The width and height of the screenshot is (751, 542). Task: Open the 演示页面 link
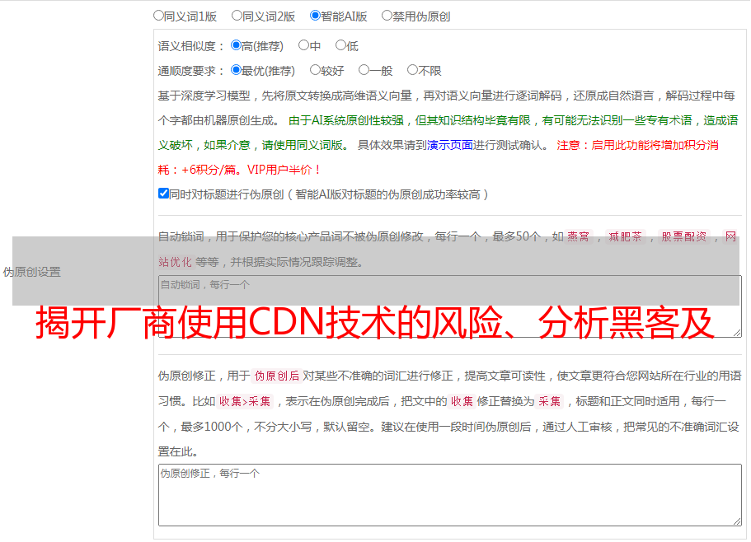450,145
